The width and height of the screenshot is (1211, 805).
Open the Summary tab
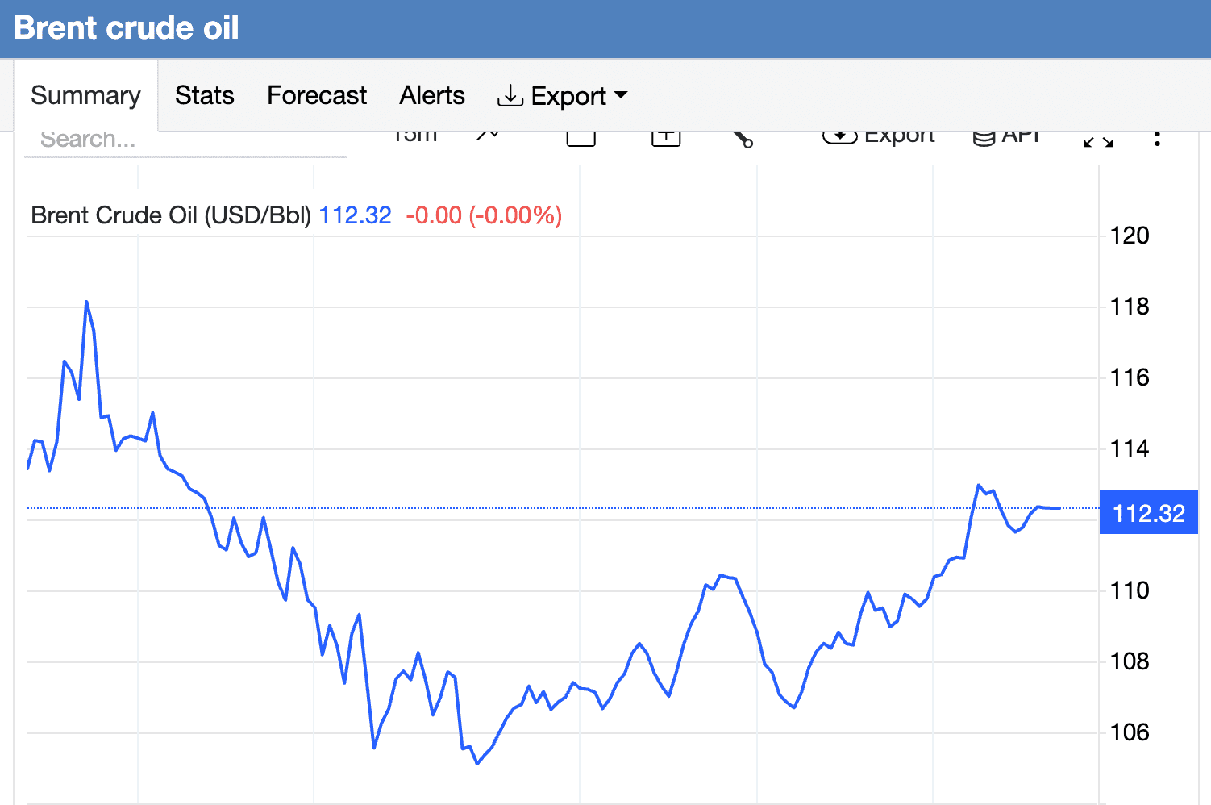point(85,96)
